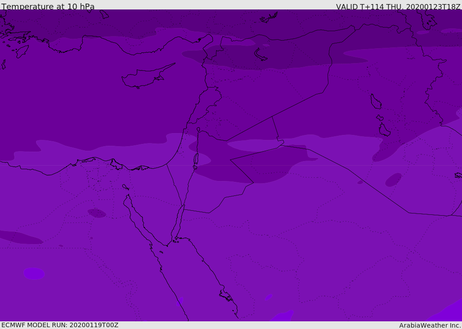Click the light violet oval in southwest Egypt
The height and width of the screenshot is (329, 462).
pyautogui.click(x=34, y=273)
